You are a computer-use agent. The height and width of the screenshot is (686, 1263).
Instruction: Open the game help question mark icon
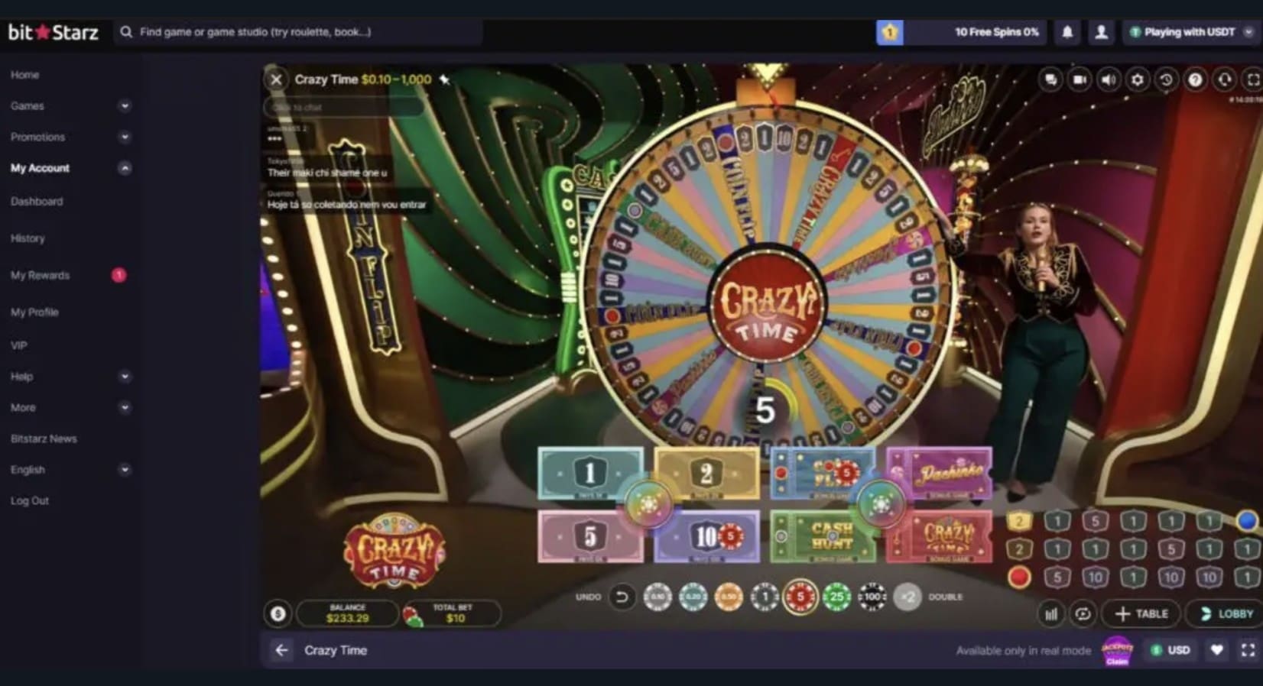coord(1195,79)
